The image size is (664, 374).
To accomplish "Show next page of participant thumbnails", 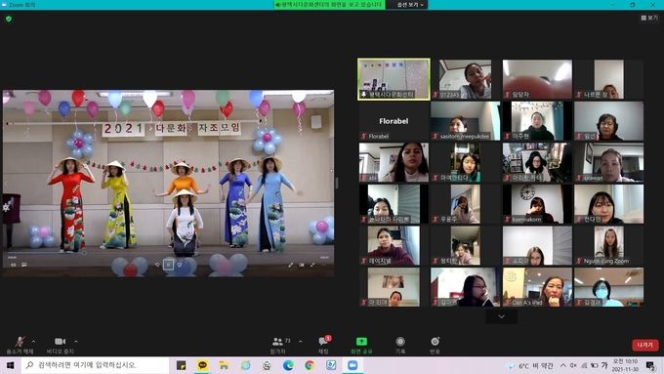I will tap(501, 316).
